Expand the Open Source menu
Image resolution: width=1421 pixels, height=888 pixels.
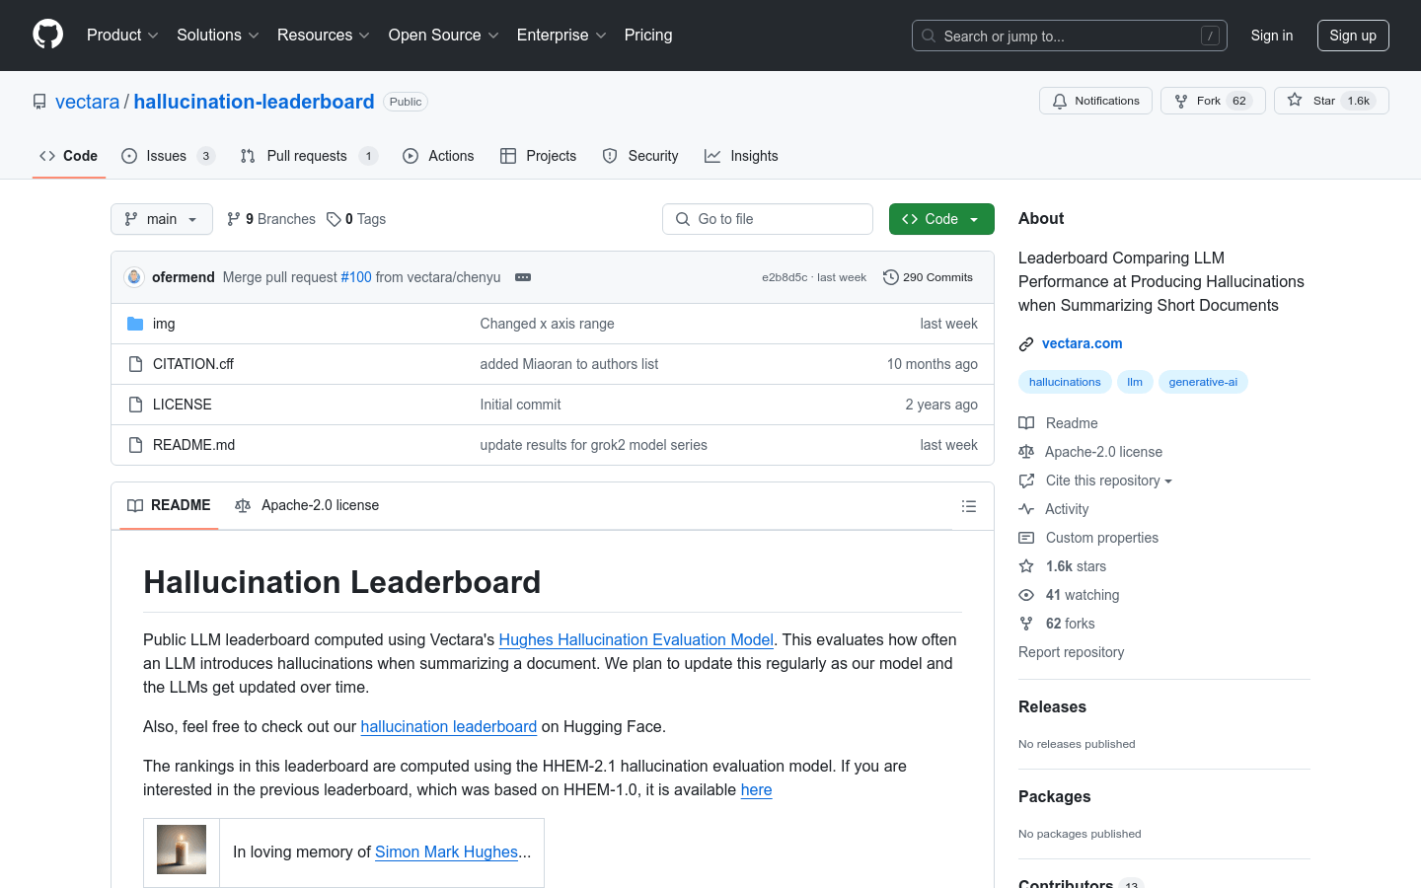tap(444, 36)
